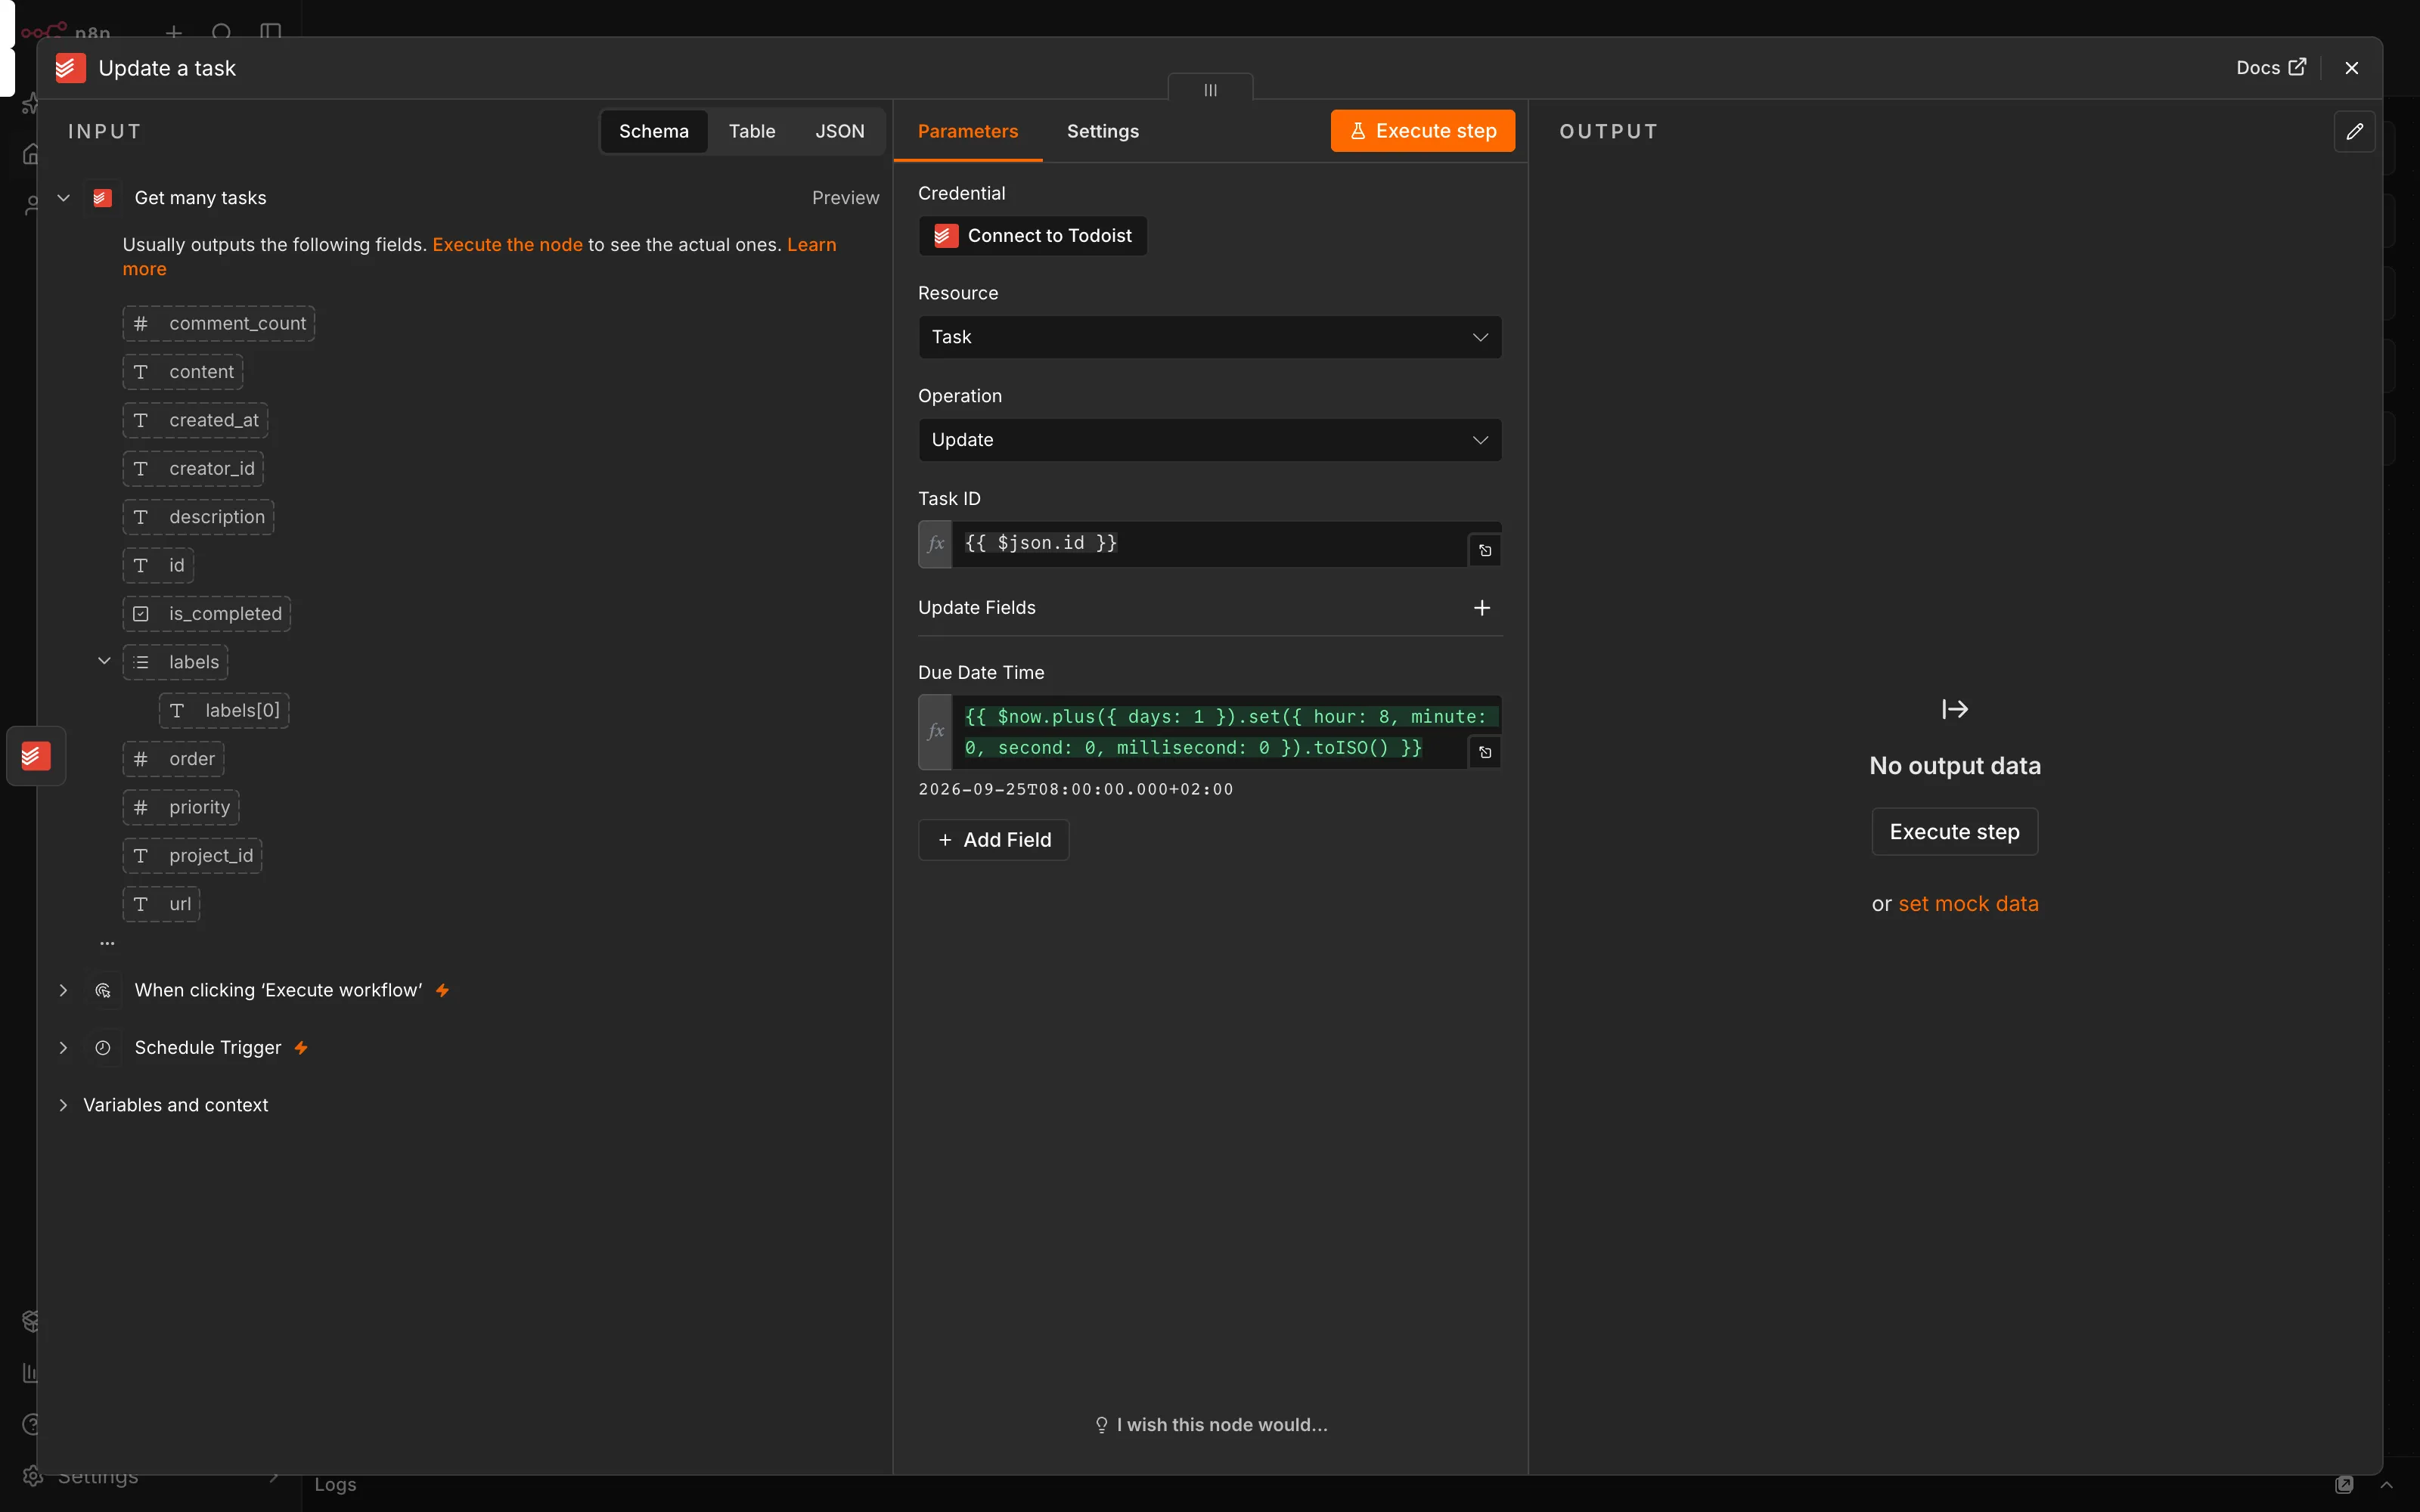
Task: Switch to JSON view tab
Action: point(839,131)
